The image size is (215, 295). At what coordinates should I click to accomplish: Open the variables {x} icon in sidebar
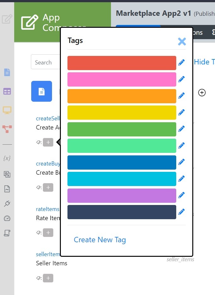(7, 158)
